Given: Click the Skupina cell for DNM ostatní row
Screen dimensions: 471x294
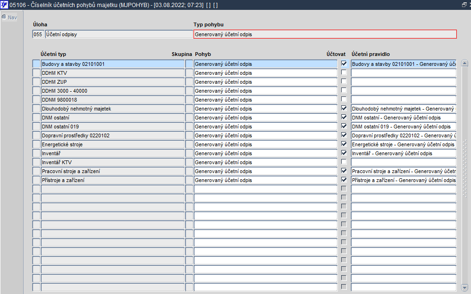Looking at the screenshot, I should pos(189,117).
